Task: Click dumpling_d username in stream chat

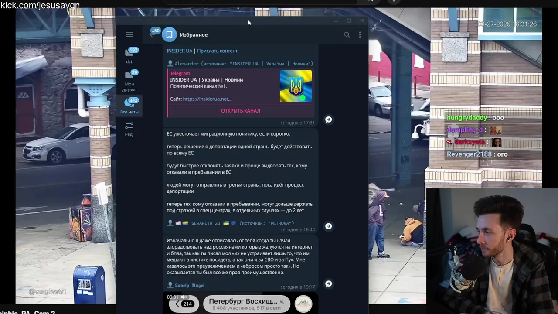Action: click(x=465, y=130)
